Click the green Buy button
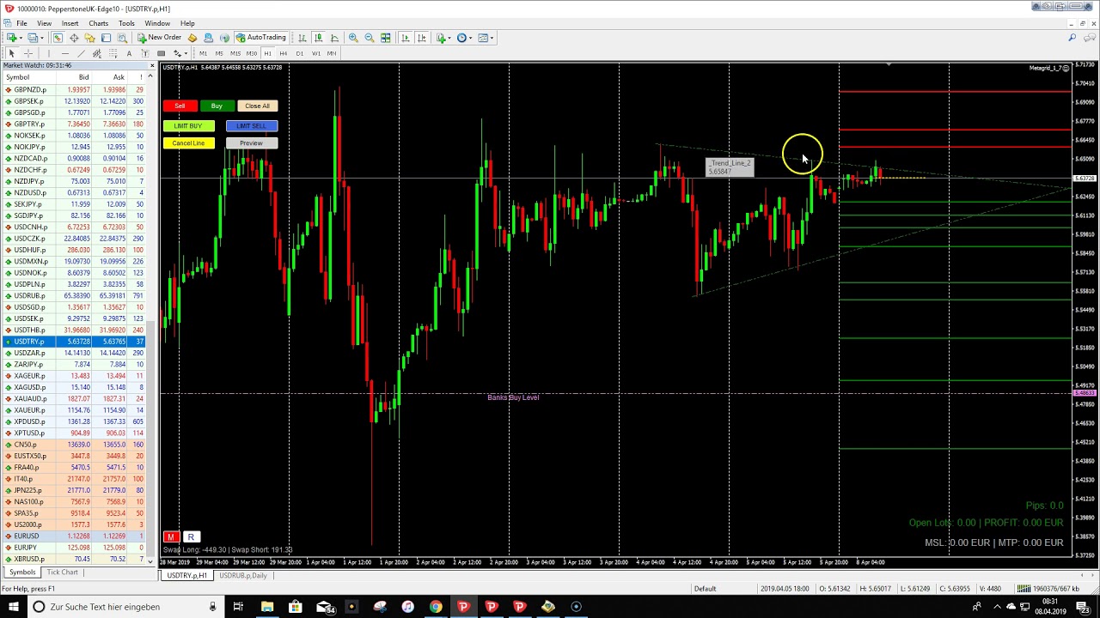The image size is (1100, 618). [x=217, y=106]
